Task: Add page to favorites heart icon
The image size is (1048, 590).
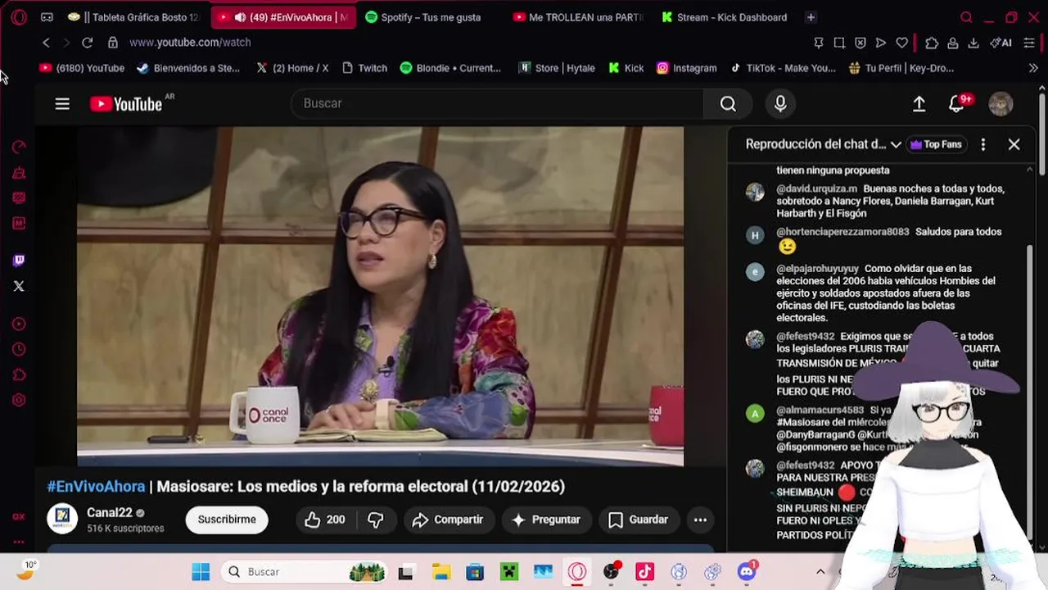Action: click(x=901, y=43)
